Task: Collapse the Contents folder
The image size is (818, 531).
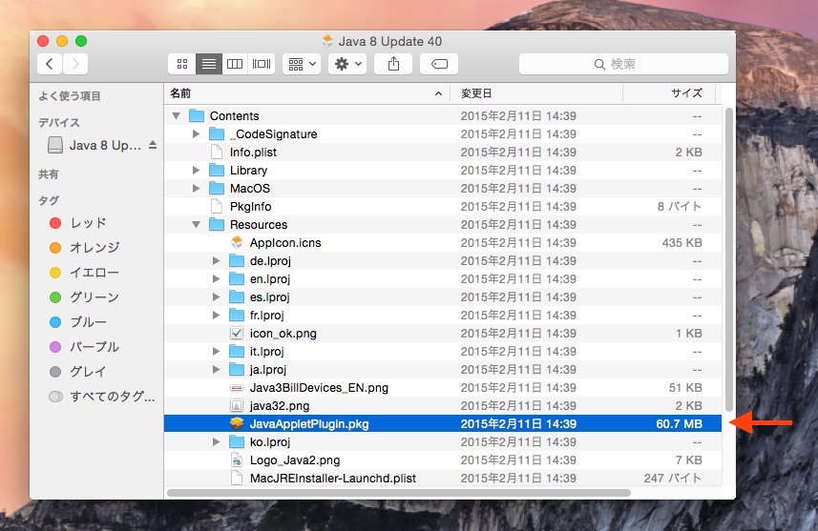Action: pyautogui.click(x=177, y=115)
